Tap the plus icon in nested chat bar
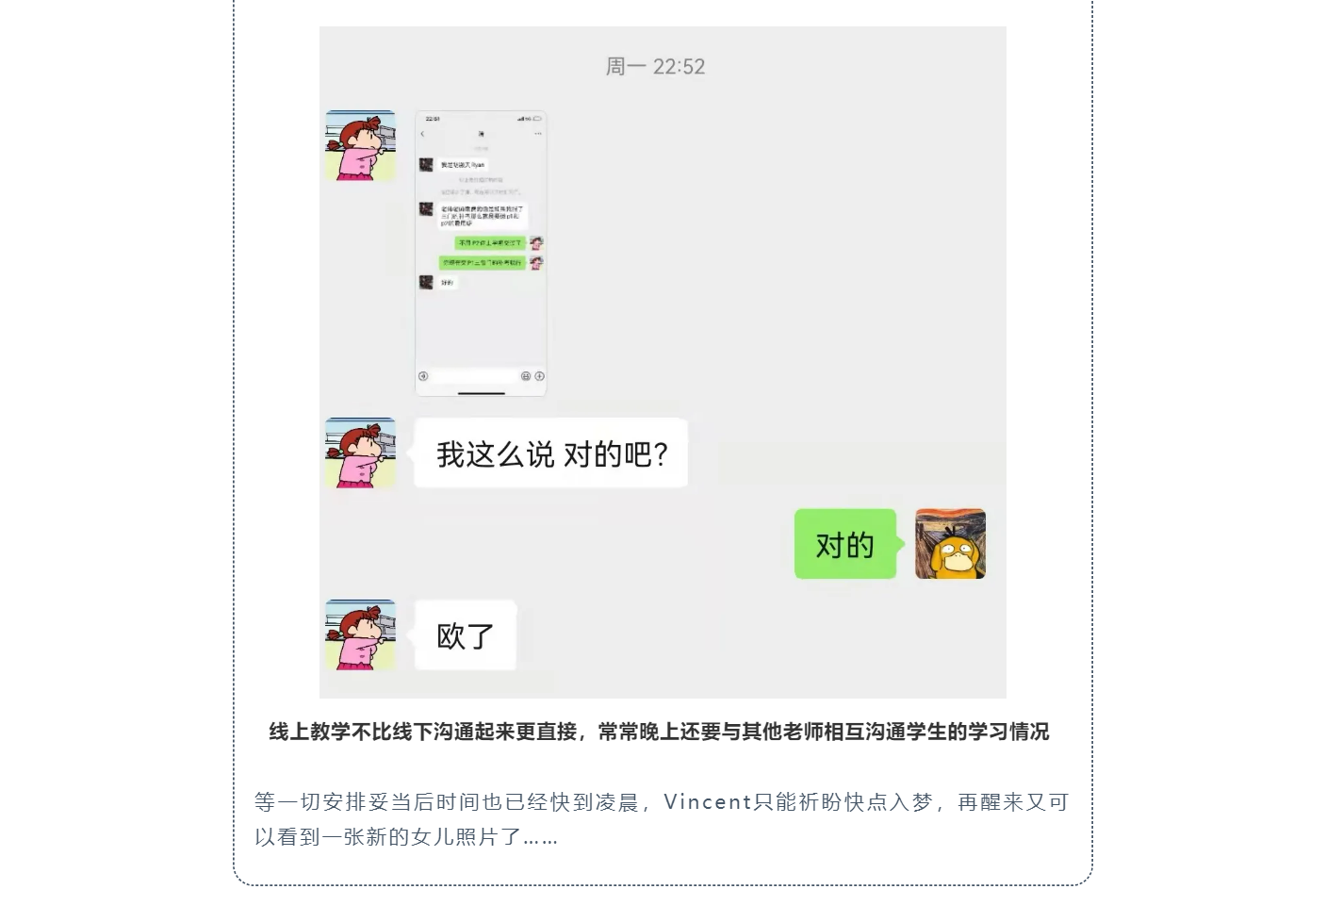 (x=539, y=376)
